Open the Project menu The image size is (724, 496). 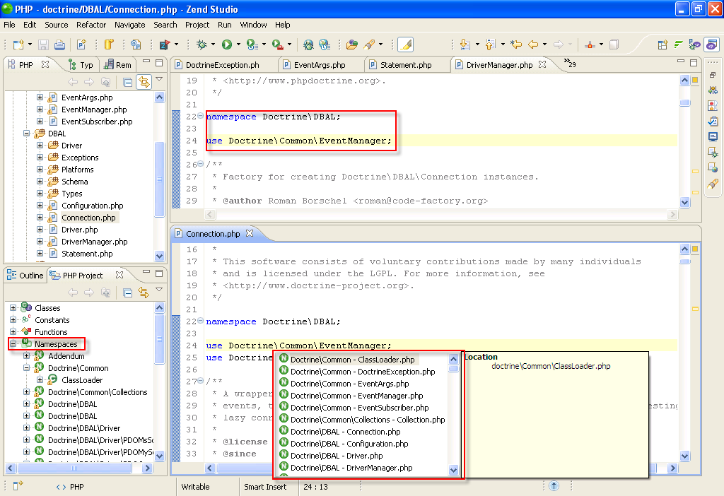click(197, 25)
